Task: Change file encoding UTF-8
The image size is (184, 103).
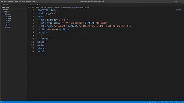Action: [x=162, y=102]
